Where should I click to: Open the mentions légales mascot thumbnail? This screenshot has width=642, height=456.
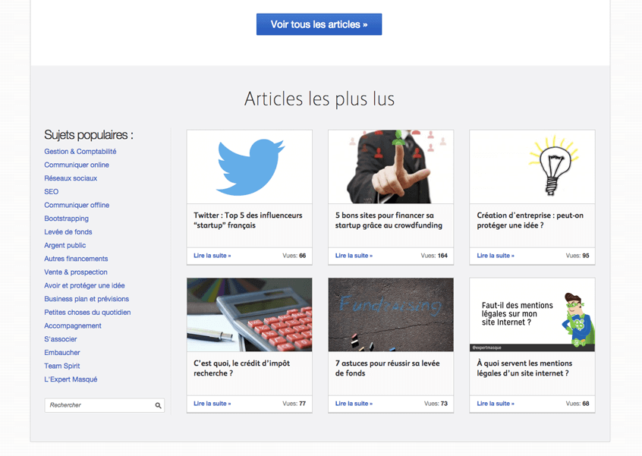(x=532, y=315)
